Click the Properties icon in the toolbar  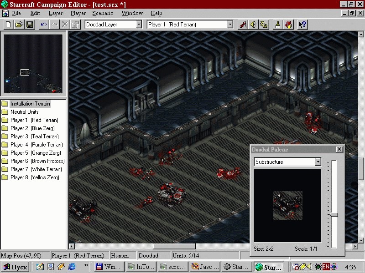pos(76,25)
